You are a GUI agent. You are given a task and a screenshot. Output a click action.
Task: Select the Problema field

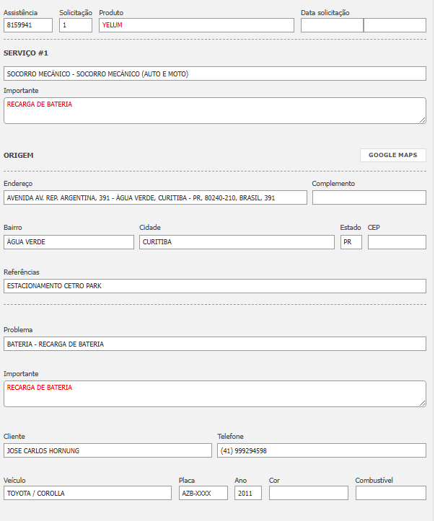pyautogui.click(x=214, y=344)
